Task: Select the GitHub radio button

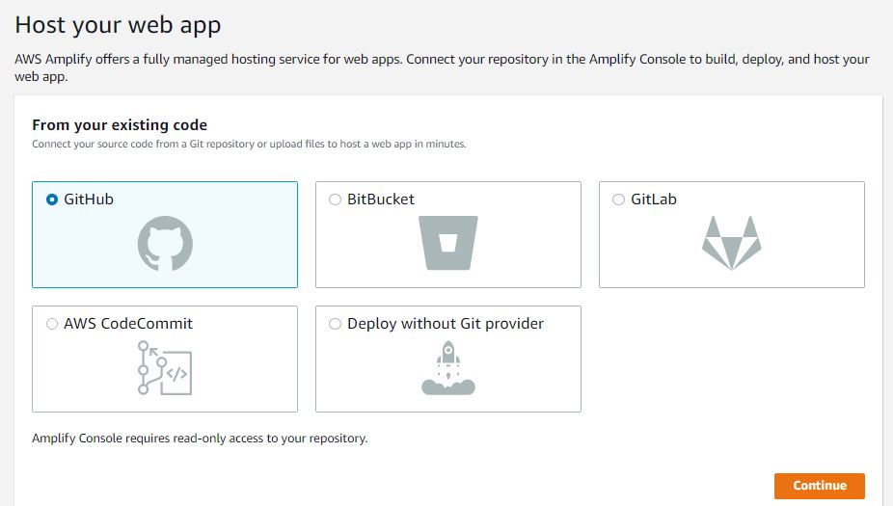Action: point(52,200)
